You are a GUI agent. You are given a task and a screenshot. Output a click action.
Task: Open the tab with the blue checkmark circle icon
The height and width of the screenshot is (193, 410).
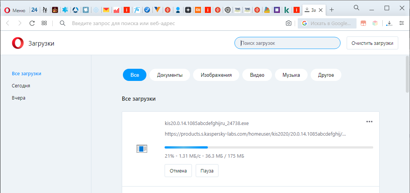147,10
